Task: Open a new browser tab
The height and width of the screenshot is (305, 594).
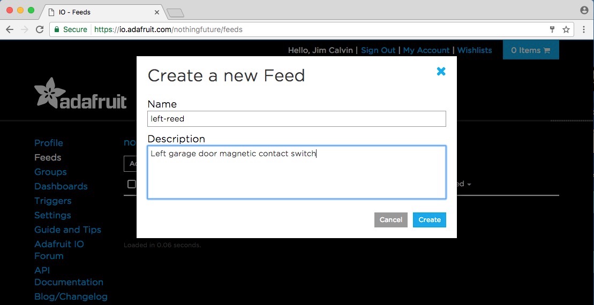Action: click(175, 13)
